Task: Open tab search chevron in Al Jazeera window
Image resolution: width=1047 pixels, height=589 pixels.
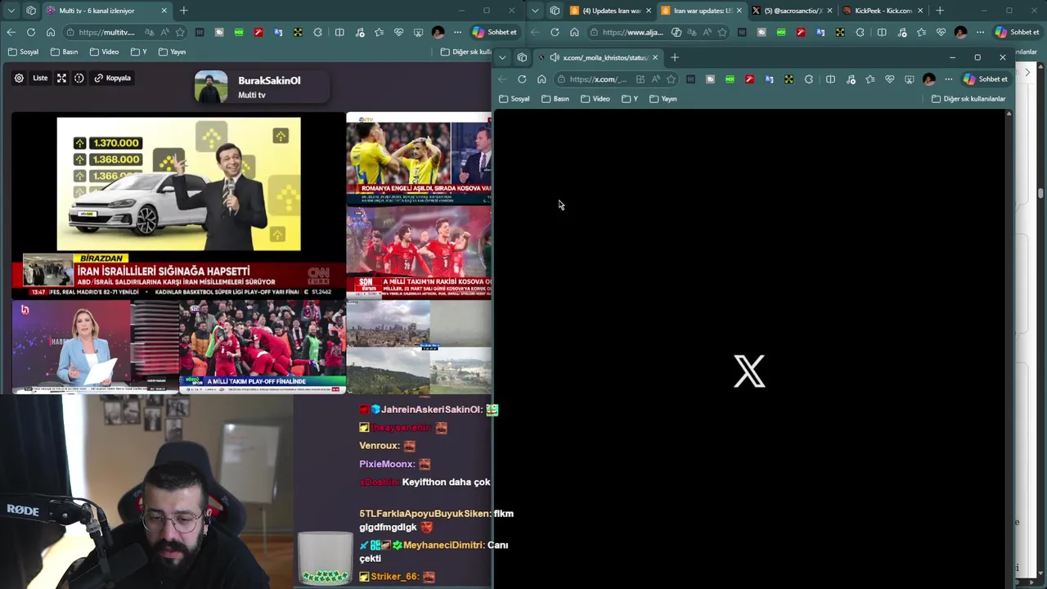Action: click(535, 11)
